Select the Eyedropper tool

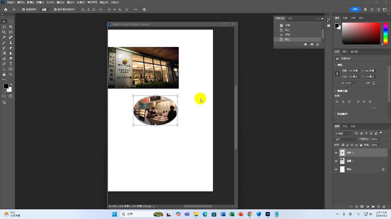pyautogui.click(x=4, y=37)
